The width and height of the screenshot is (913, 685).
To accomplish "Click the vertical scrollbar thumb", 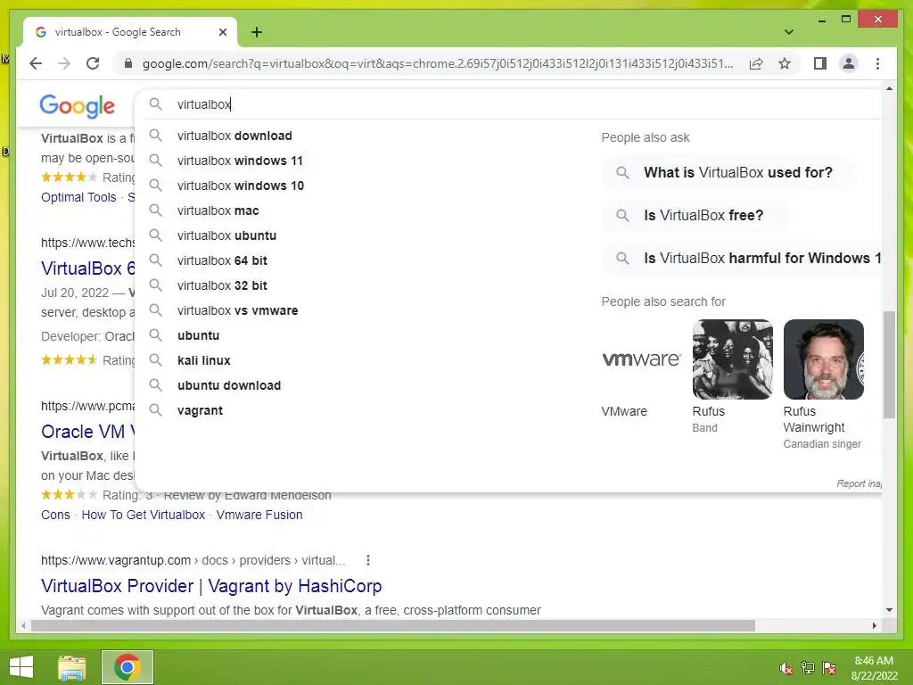I will point(889,365).
